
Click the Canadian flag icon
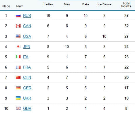point(18,26)
